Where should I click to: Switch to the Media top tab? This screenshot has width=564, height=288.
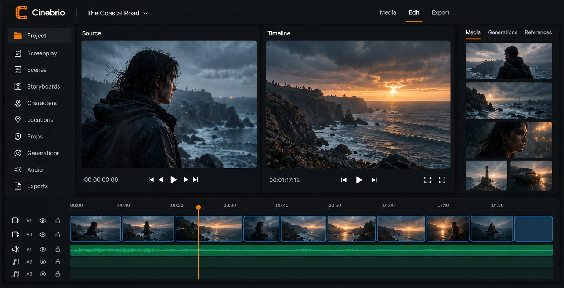coord(388,12)
